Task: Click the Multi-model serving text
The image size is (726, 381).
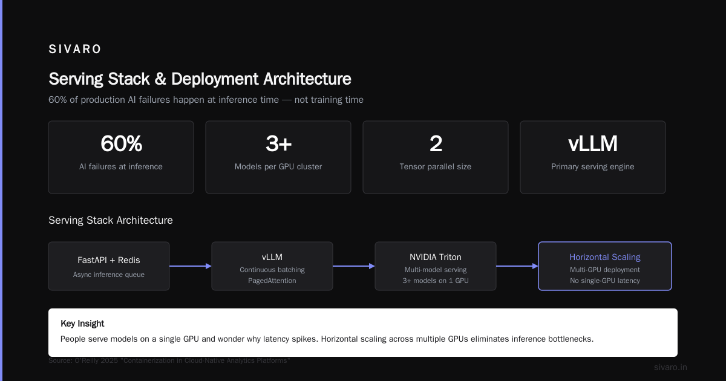Action: tap(436, 270)
